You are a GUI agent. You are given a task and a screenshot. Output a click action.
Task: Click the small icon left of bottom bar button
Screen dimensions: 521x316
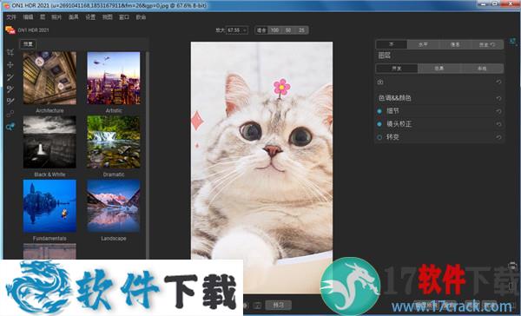tap(258, 305)
